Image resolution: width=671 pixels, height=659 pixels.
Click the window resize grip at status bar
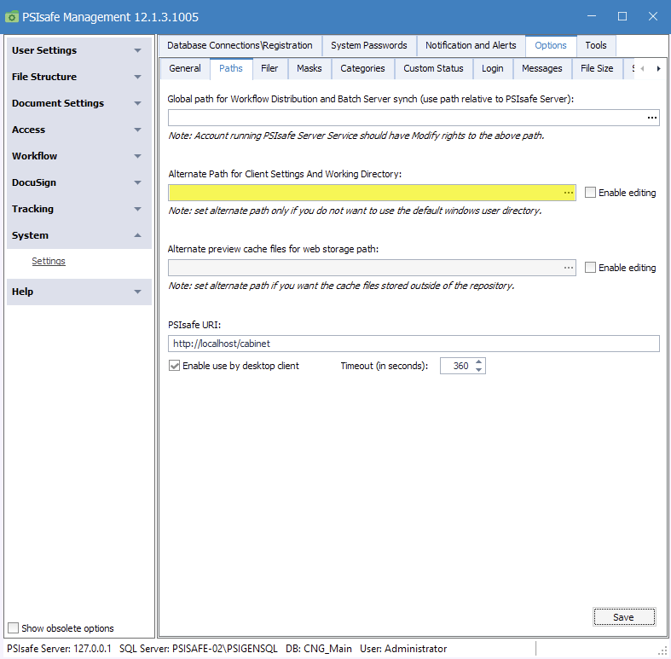tap(663, 650)
